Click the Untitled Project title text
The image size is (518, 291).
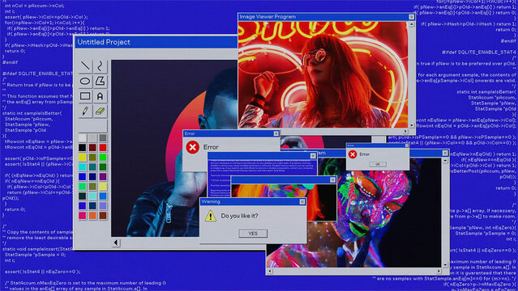coord(104,42)
